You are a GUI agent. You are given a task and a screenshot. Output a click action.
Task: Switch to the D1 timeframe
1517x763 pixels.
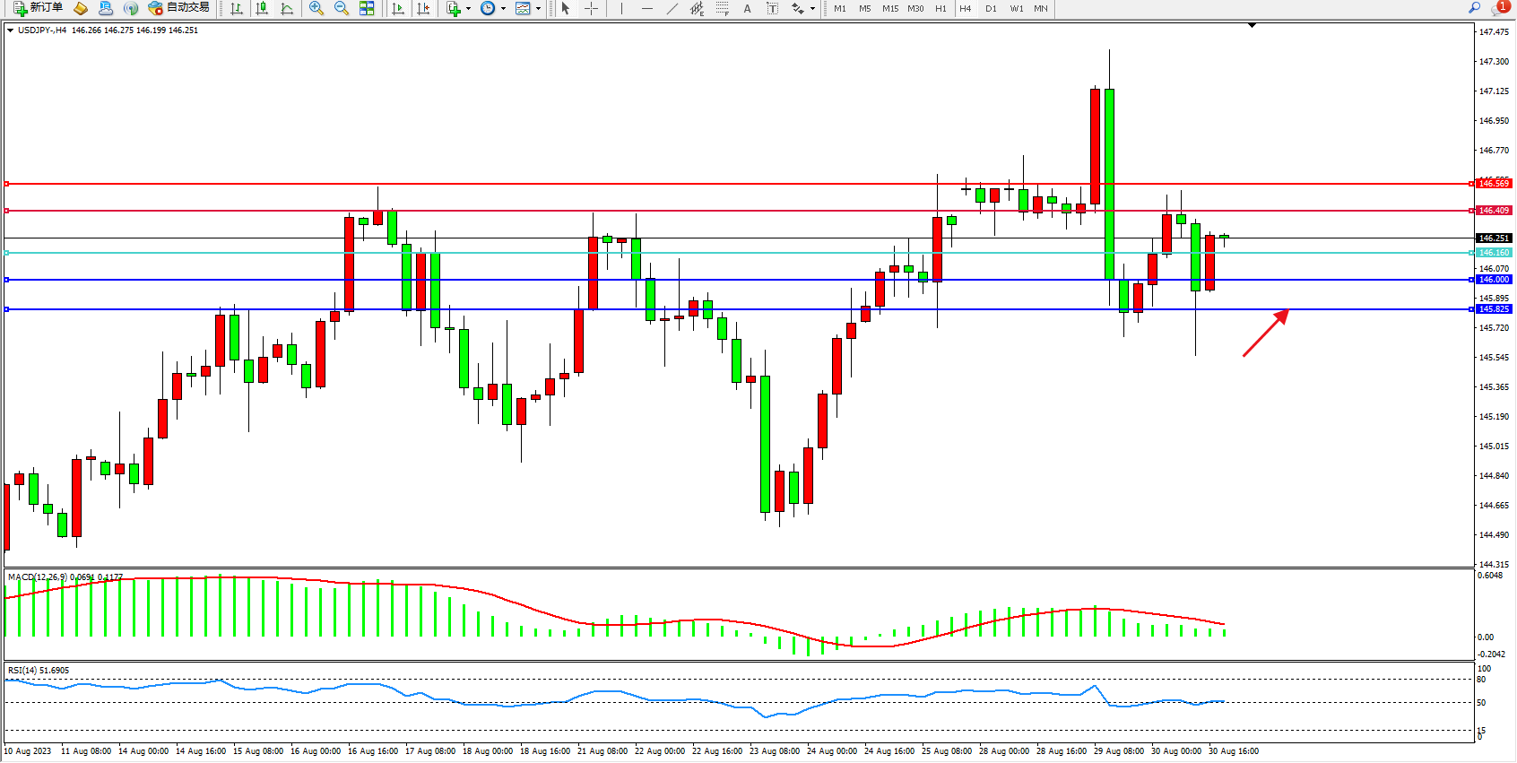click(991, 9)
